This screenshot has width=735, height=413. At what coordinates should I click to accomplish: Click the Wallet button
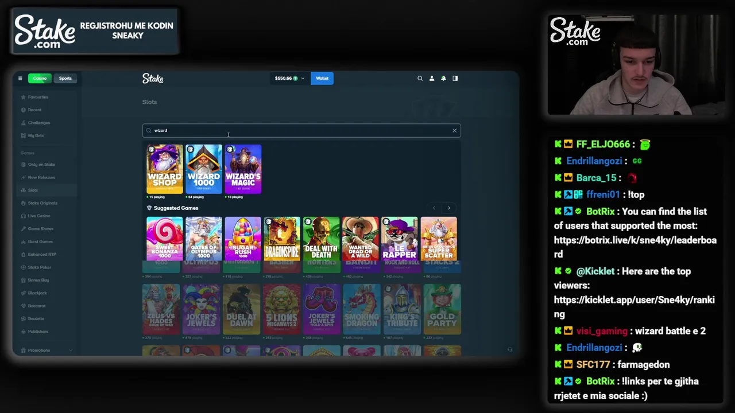pyautogui.click(x=322, y=79)
